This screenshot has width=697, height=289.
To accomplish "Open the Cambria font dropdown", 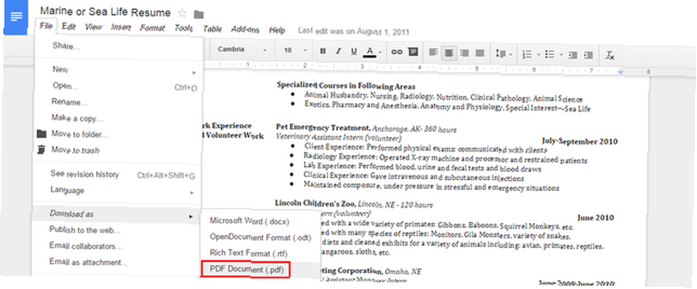I will pos(242,49).
